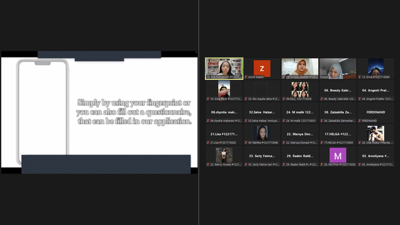Click muted mic icon beside 09.DEA
This screenshot has height=225, width=400.
click(x=284, y=99)
